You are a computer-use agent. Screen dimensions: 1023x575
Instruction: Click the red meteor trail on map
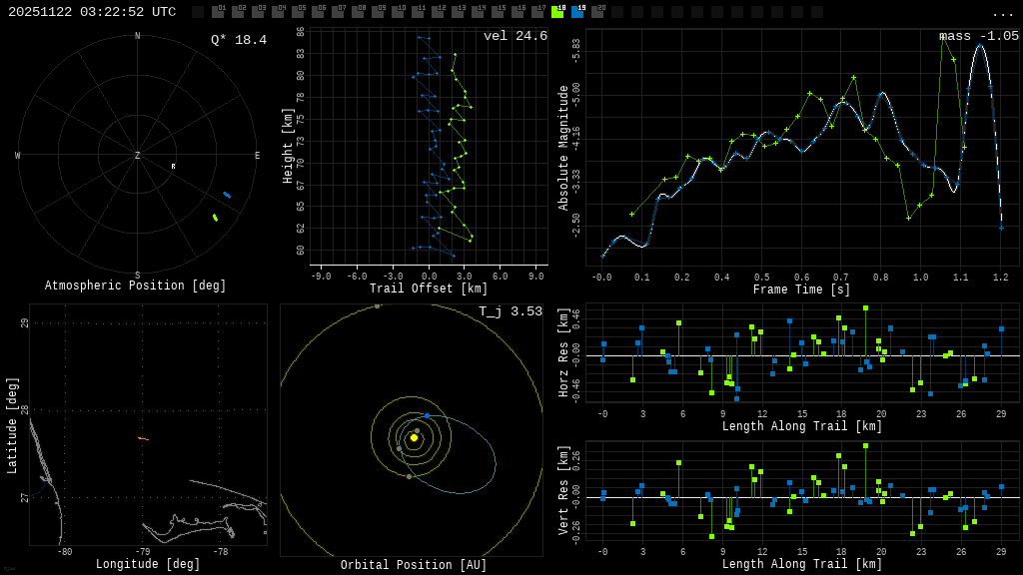[143, 438]
